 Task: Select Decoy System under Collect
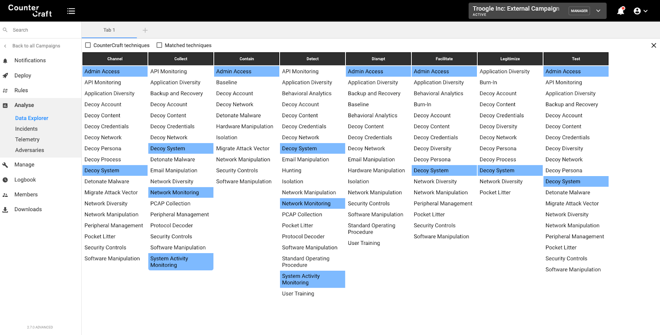point(181,149)
